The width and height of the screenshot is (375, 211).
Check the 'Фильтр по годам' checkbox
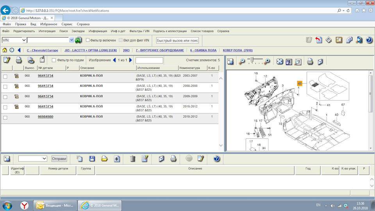click(54, 60)
